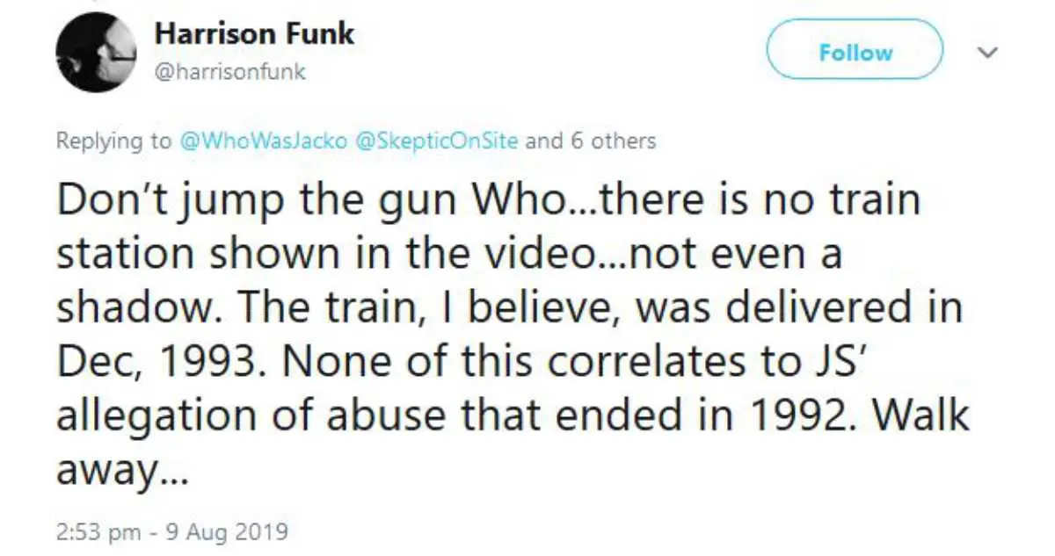
Task: Open the @SkepticOnSite mention
Action: 435,141
